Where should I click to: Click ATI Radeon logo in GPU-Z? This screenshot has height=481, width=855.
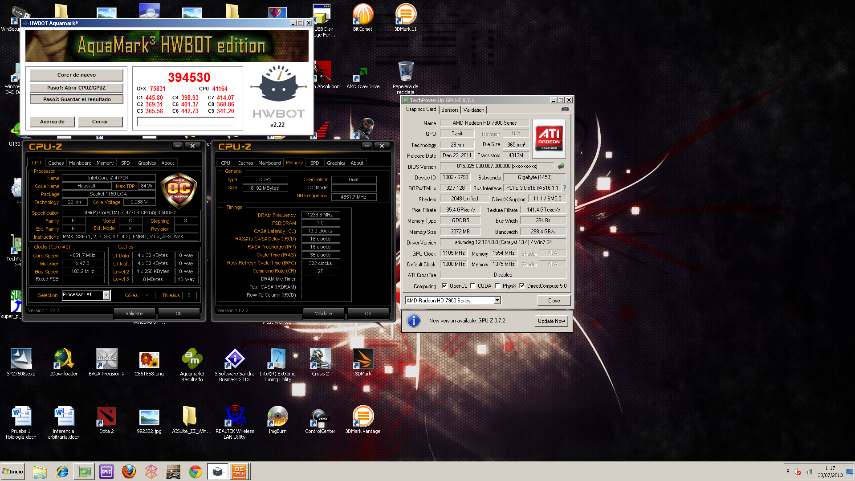(x=549, y=139)
